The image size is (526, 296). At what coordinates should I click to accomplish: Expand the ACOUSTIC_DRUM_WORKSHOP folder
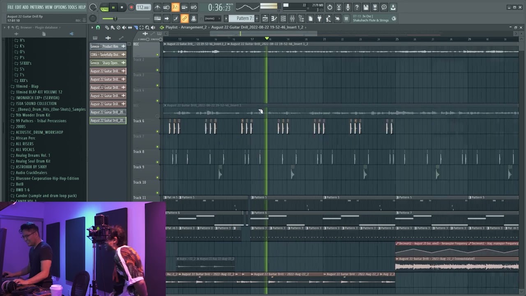click(x=39, y=132)
